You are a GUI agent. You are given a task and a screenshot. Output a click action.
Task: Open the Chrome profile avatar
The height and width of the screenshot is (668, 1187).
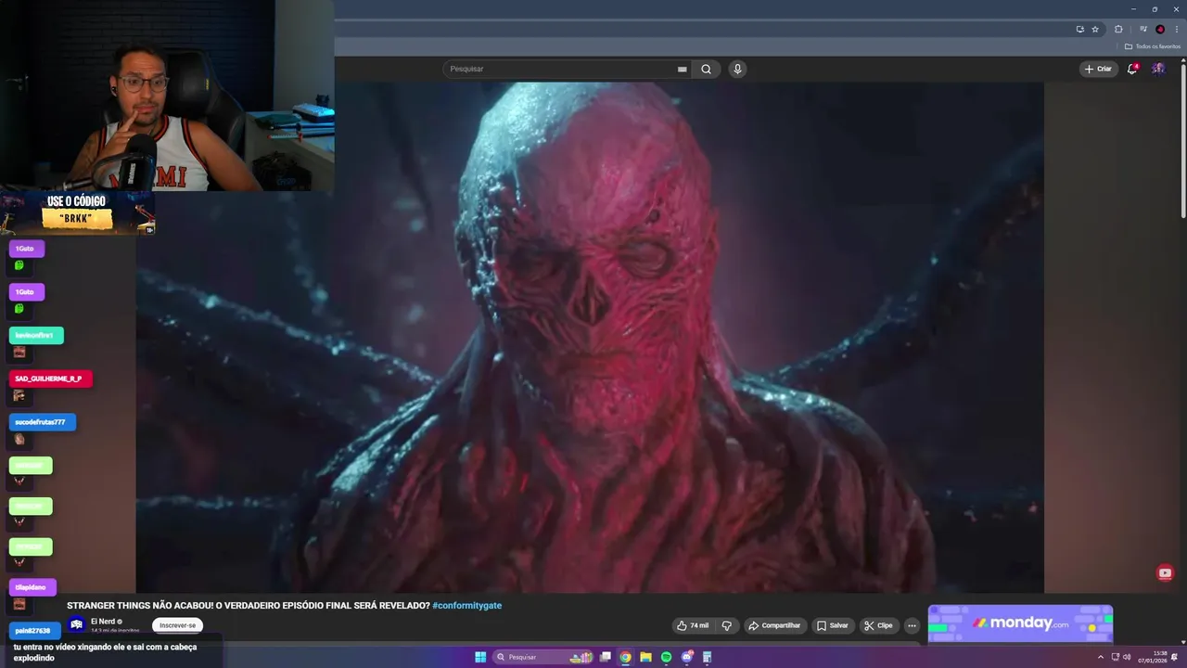[1160, 29]
